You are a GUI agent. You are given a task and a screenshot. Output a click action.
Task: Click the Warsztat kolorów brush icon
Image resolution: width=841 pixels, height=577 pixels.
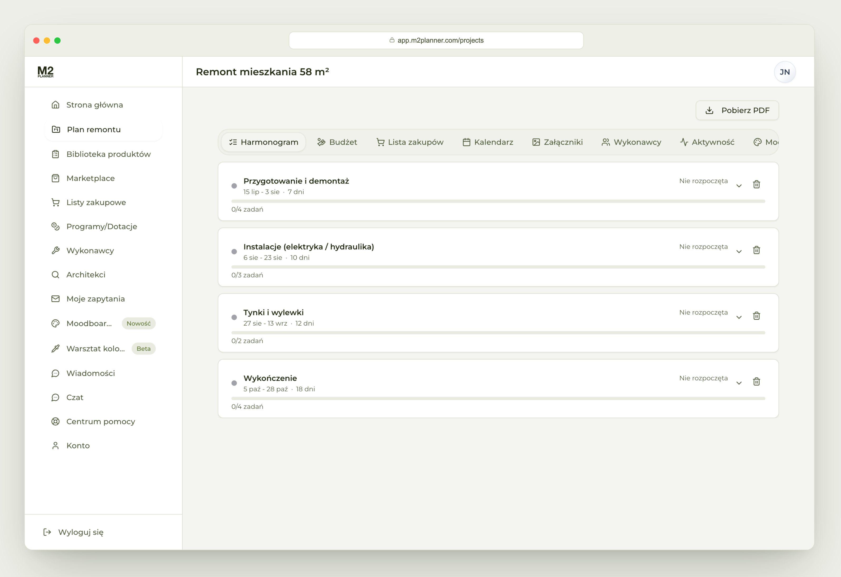click(55, 349)
